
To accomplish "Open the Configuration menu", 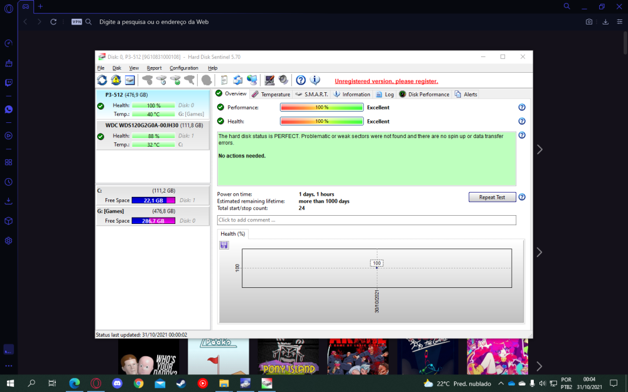I will 184,68.
